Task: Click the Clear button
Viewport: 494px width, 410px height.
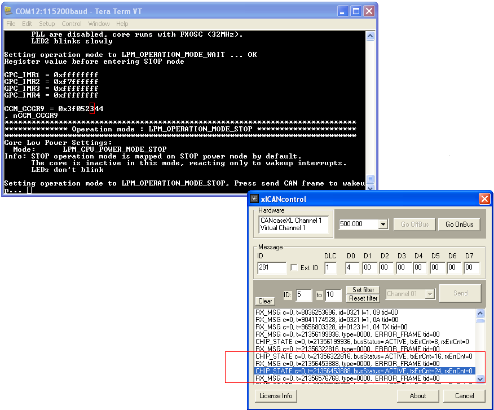Action: 265,301
